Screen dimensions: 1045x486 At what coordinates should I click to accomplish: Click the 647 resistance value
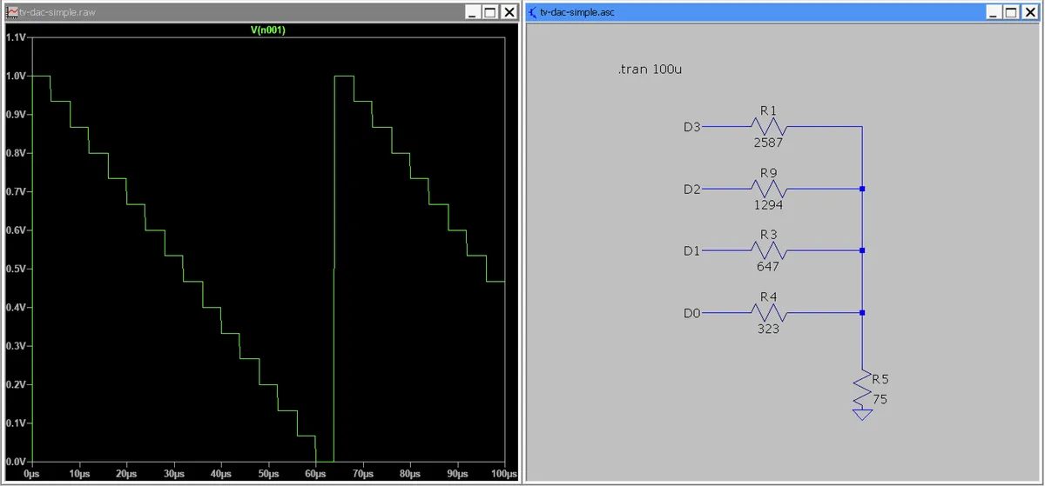click(x=768, y=267)
